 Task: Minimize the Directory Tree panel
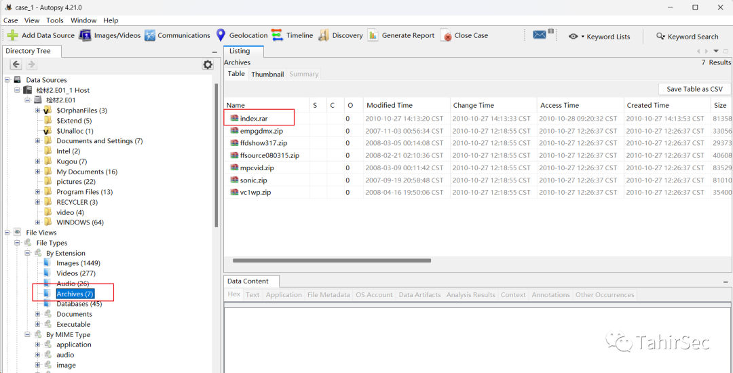(x=214, y=52)
